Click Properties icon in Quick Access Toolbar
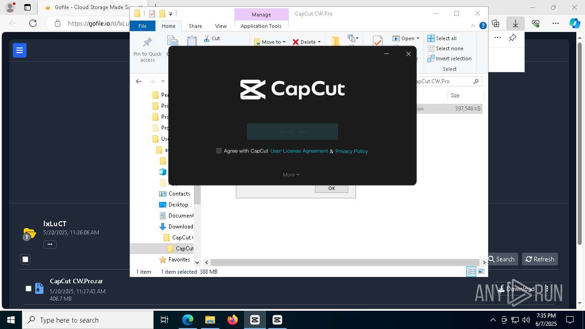 tap(152, 14)
